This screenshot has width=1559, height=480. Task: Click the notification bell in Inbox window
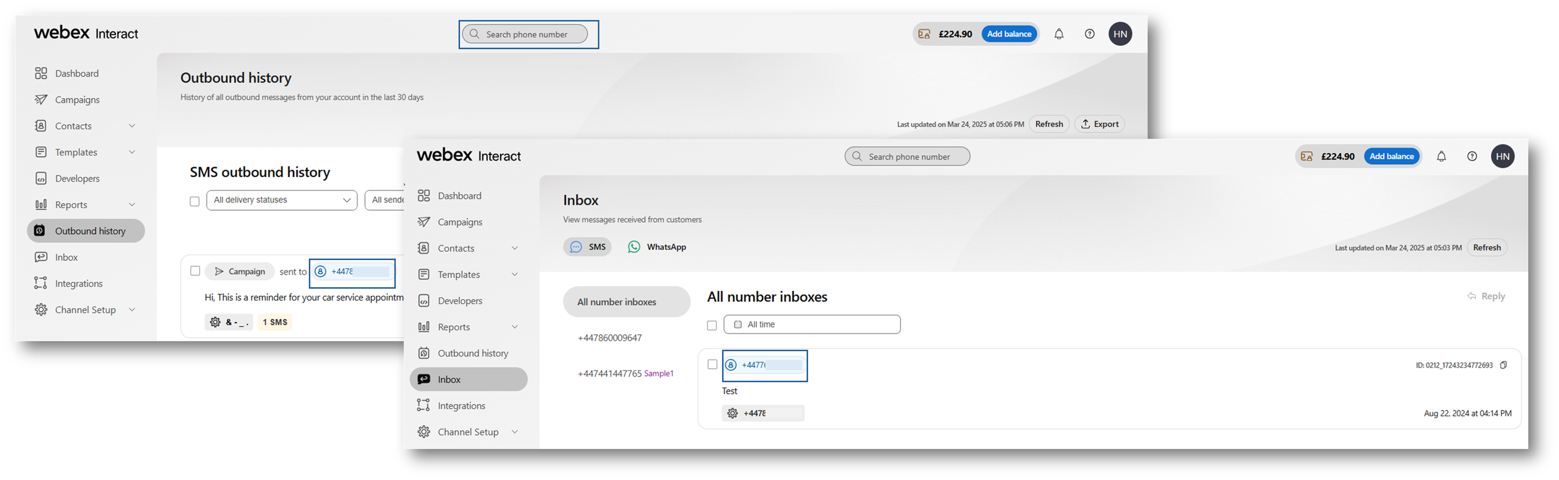click(x=1441, y=156)
